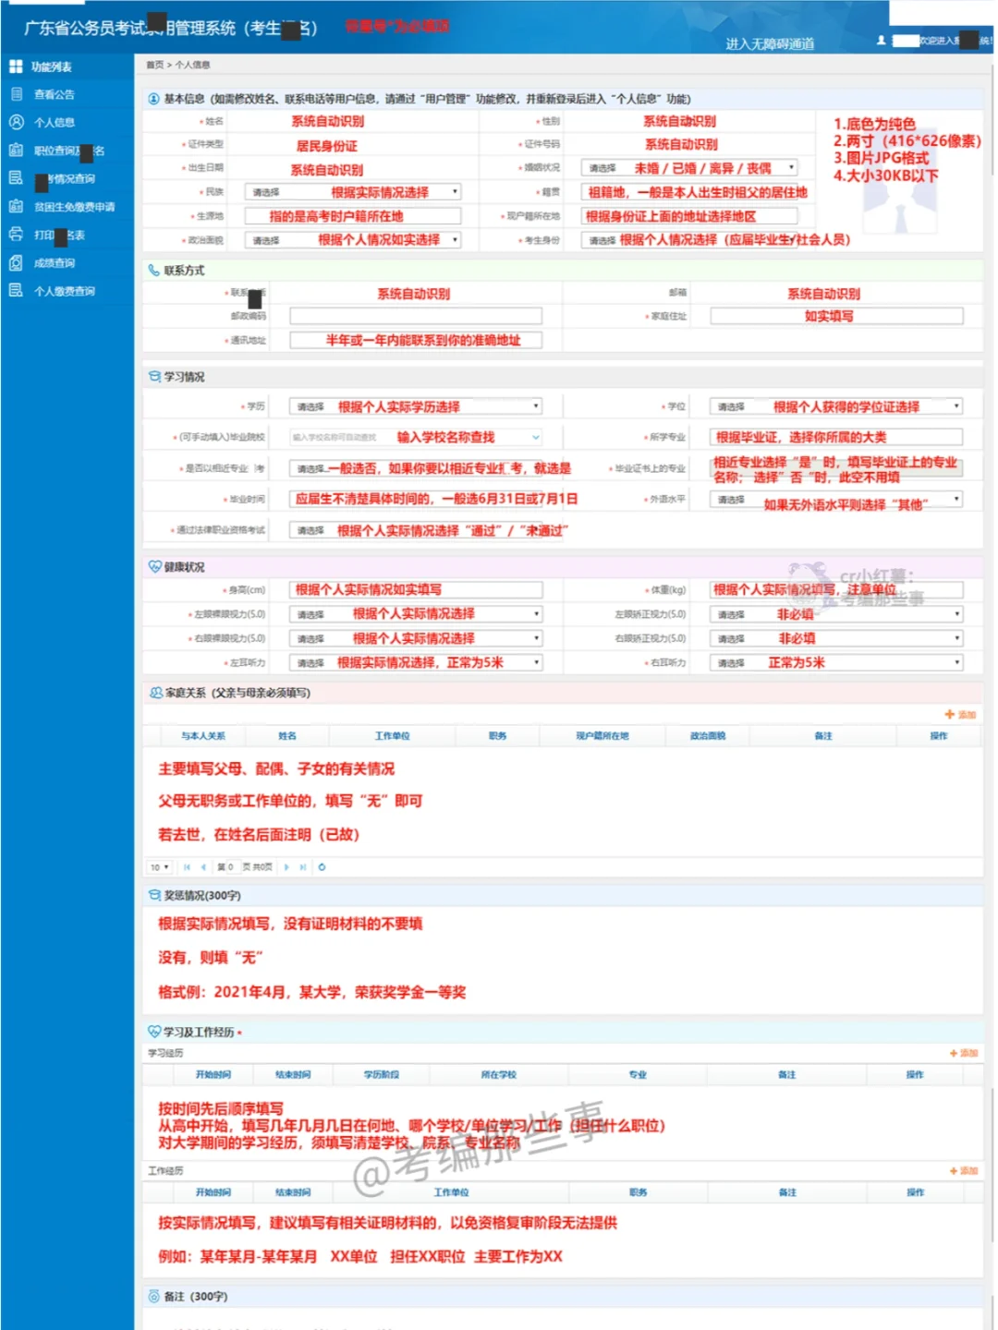
Task: Click the 毕业时间 input field
Action: [x=416, y=499]
